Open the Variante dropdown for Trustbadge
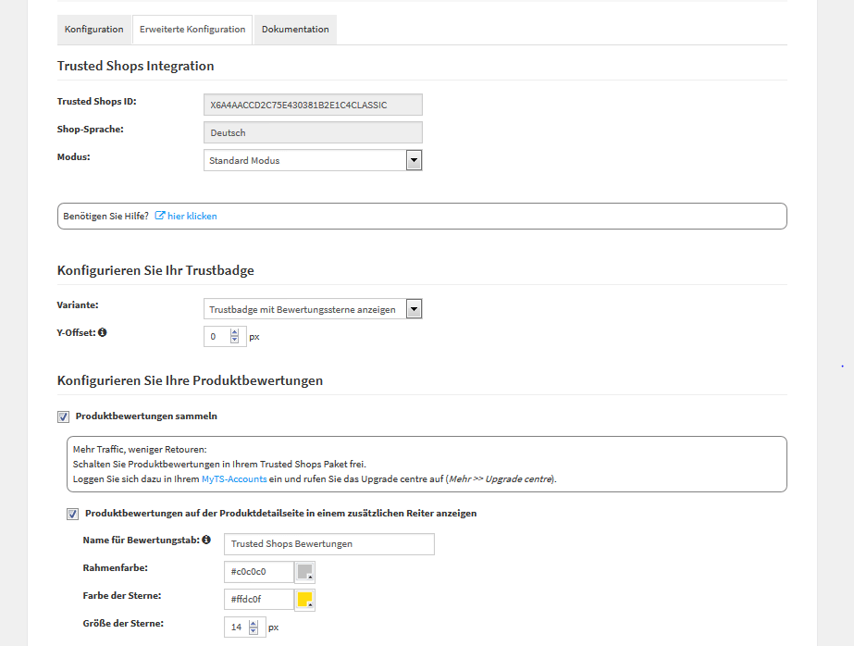 [x=414, y=308]
